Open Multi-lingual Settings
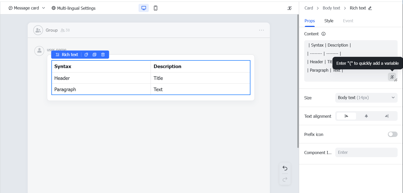Screen dimensions: 403x193 [73, 8]
